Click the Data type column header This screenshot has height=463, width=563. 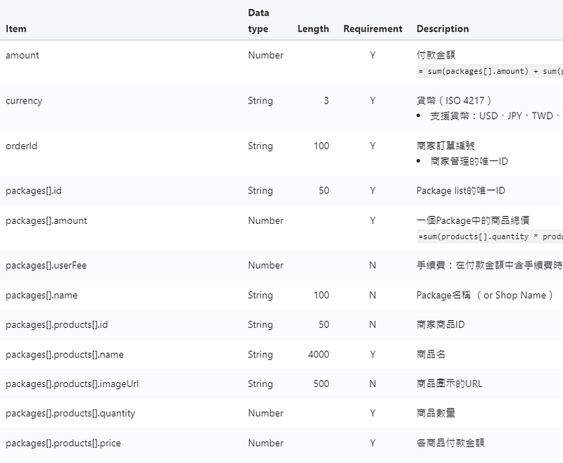258,21
